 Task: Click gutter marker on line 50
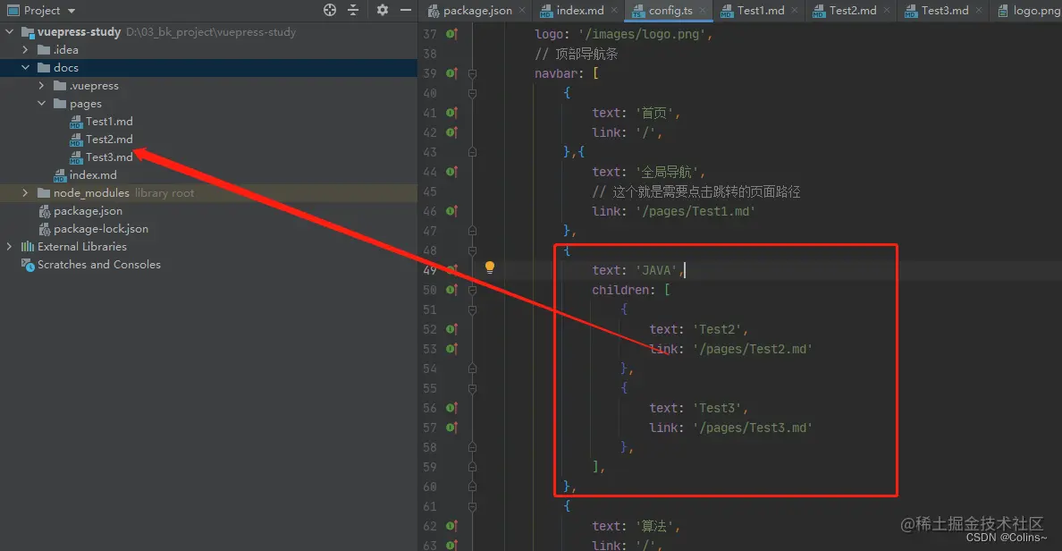451,290
